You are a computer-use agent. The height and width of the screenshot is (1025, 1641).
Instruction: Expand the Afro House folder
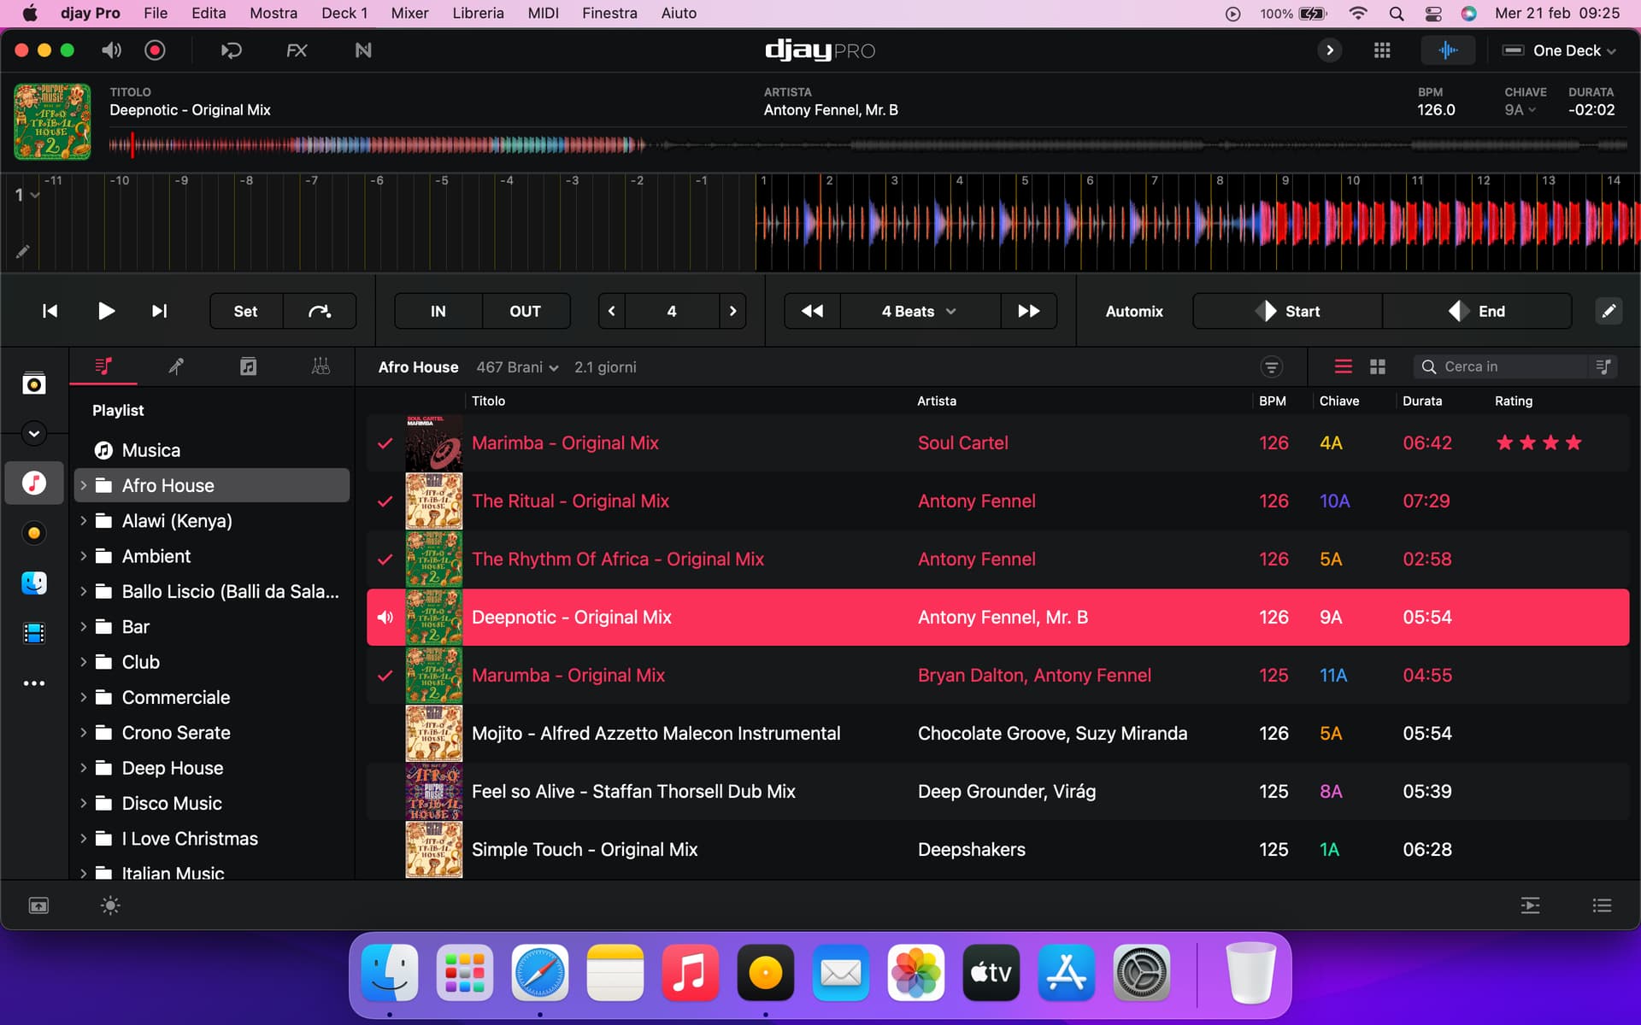84,485
